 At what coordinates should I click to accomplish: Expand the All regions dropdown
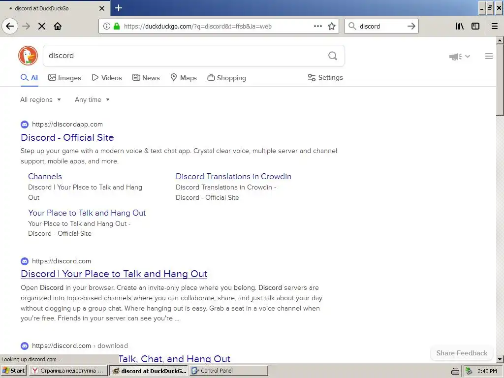click(40, 99)
